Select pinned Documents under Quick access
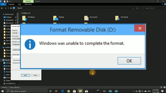The image size is (166, 93). click(10, 23)
